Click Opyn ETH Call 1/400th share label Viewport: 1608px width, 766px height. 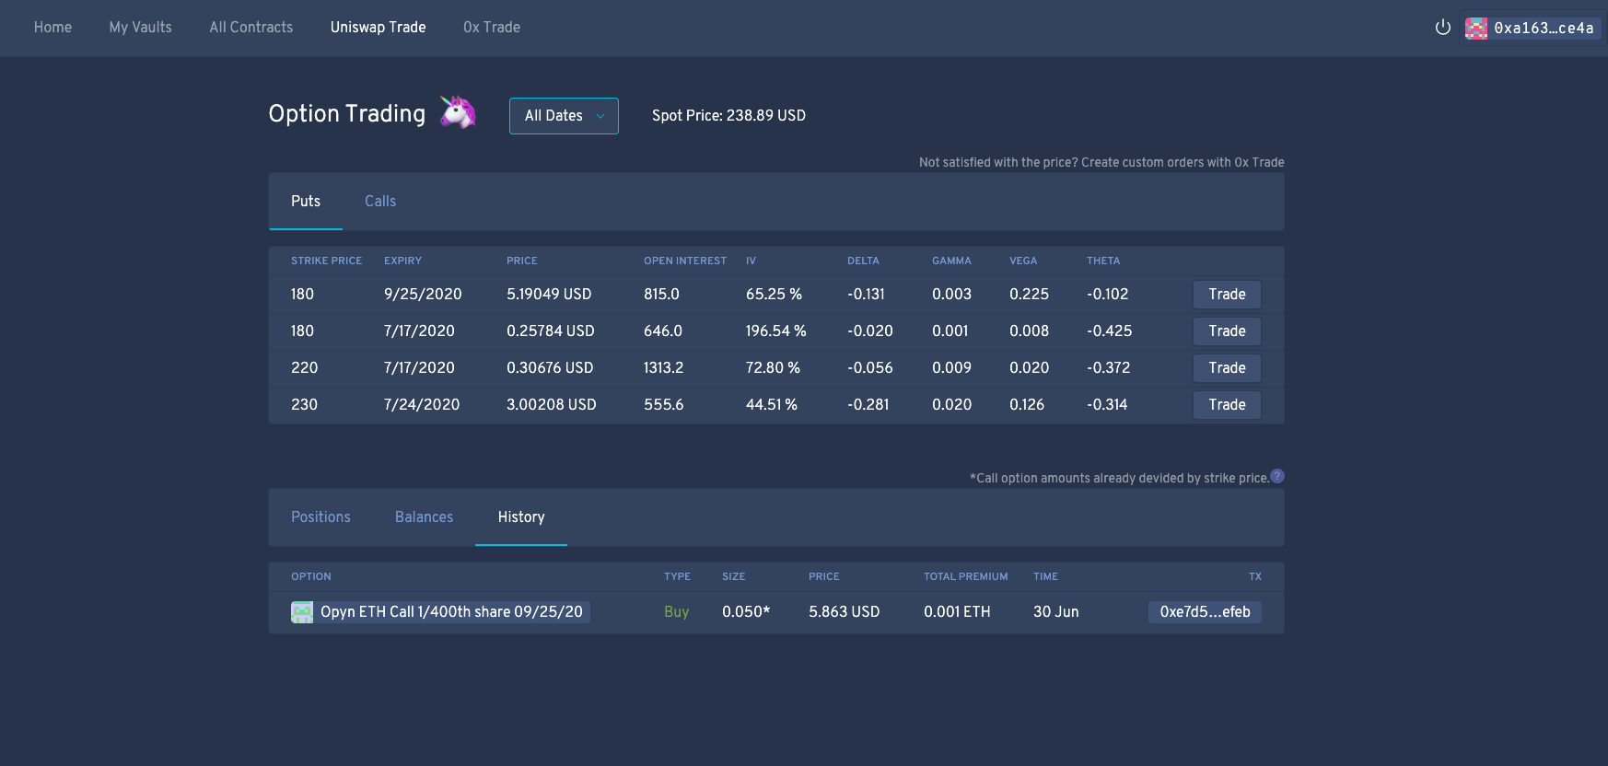451,612
